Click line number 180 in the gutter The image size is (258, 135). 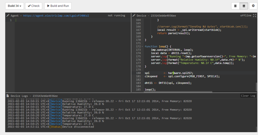coord(138,73)
